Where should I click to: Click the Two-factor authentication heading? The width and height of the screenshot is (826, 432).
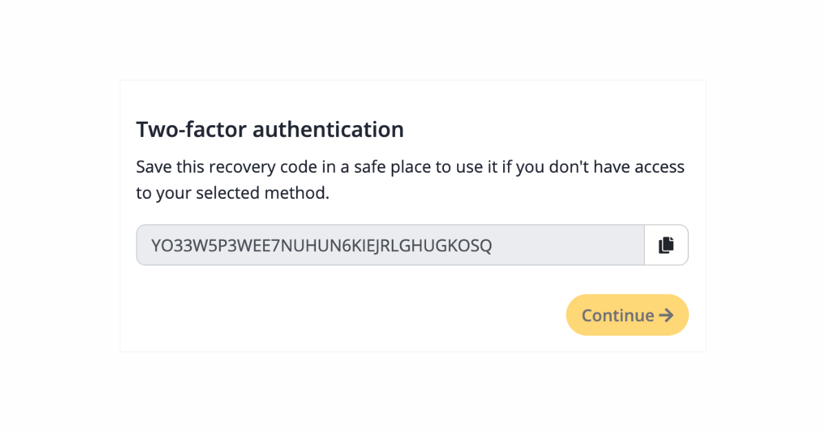(270, 129)
